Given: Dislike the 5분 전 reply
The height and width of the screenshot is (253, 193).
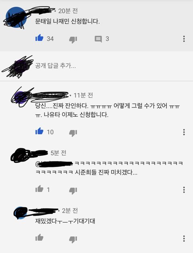Looking at the screenshot, I should click(73, 191).
